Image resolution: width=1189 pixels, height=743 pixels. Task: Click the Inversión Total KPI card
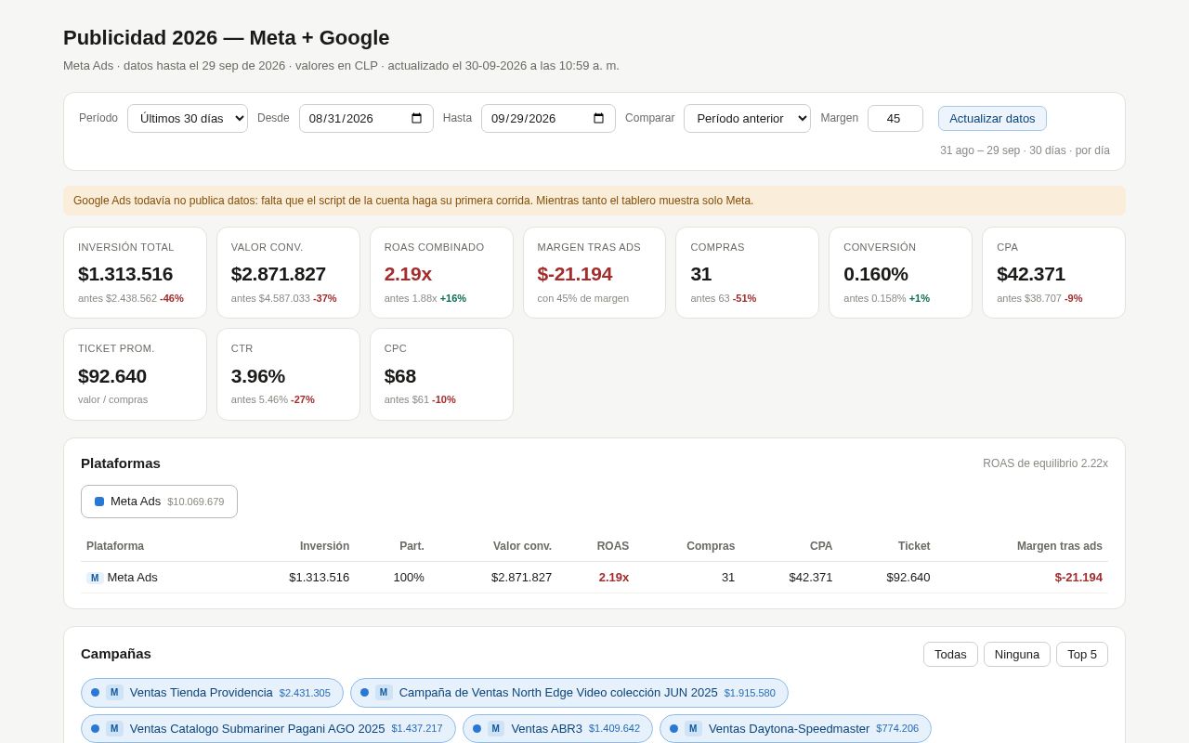click(135, 273)
